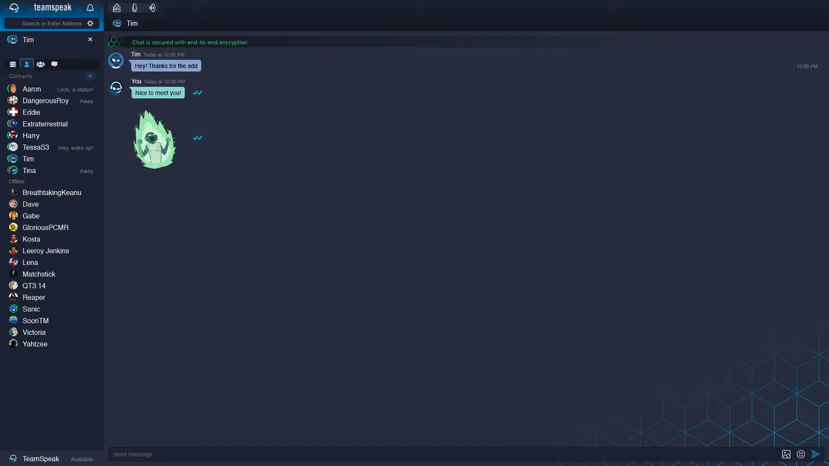Click emoji picker icon in message bar
829x466 pixels.
801,454
